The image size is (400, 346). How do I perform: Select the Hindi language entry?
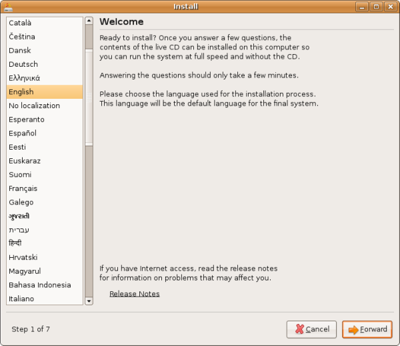45,244
